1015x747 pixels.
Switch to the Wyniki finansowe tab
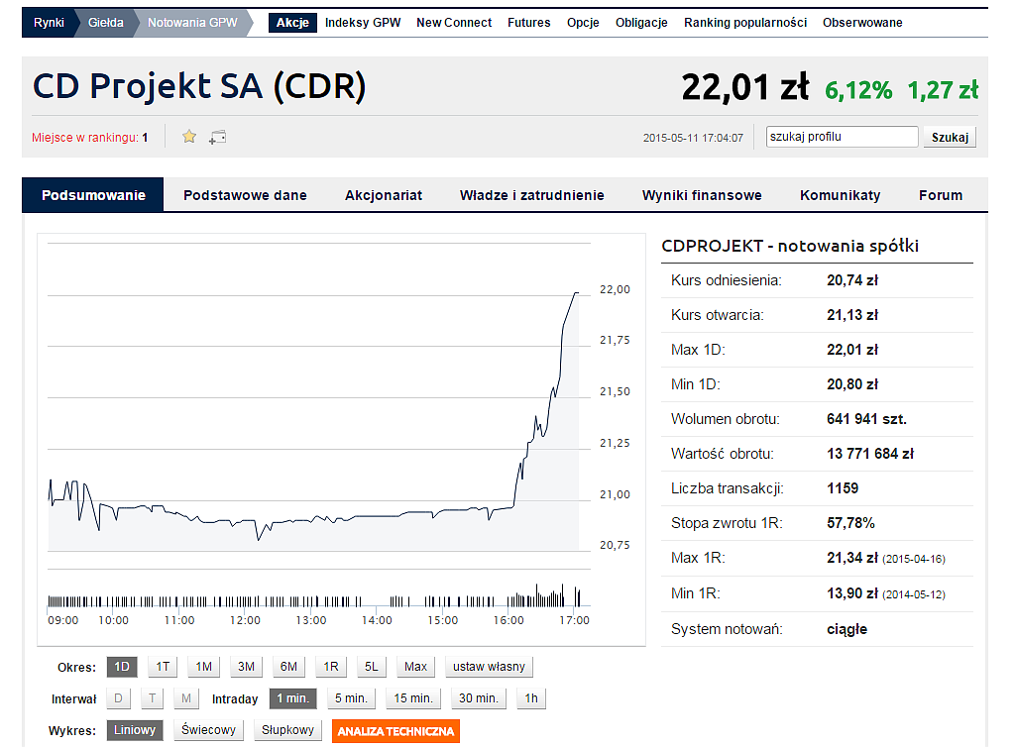pyautogui.click(x=702, y=195)
